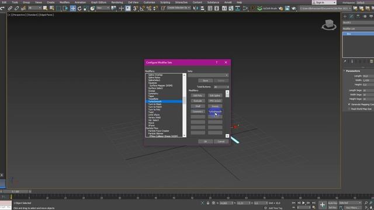The width and height of the screenshot is (374, 210).
Task: Click the Render Setup teapot icon
Action: (x=280, y=8)
